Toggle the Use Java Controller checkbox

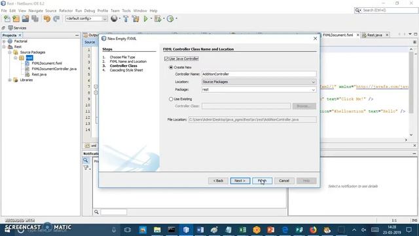[x=166, y=58]
